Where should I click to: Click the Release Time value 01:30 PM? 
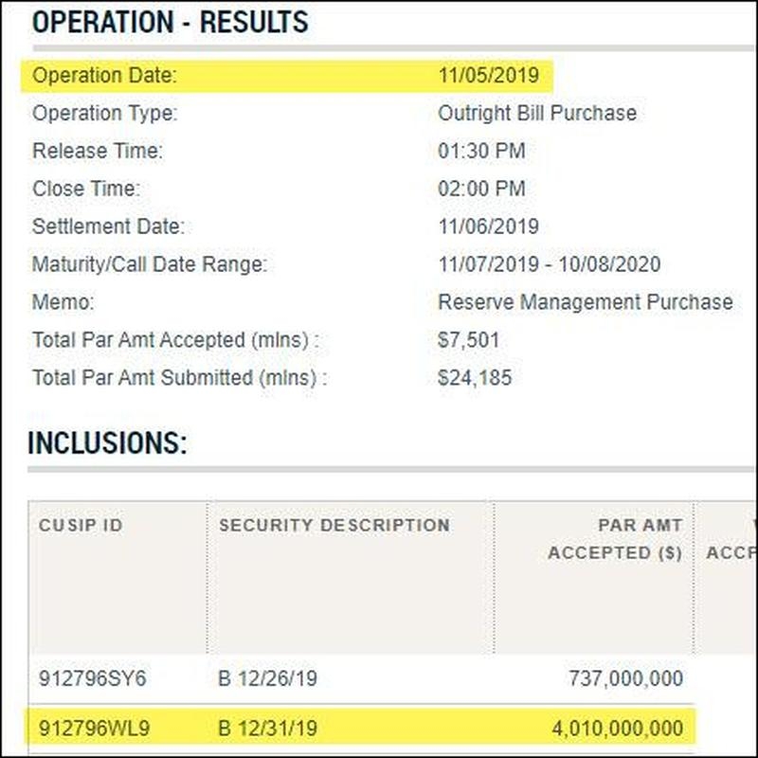481,152
